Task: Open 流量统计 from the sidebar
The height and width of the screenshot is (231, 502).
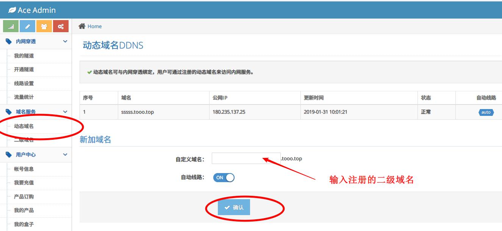Action: [24, 97]
